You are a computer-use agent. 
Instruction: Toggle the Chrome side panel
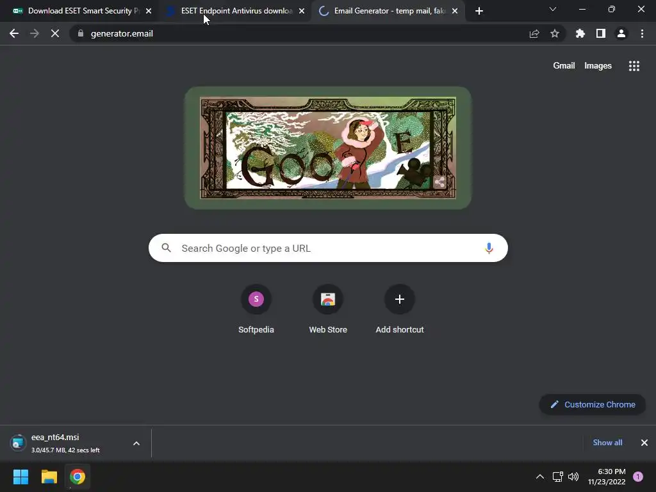[x=601, y=33]
